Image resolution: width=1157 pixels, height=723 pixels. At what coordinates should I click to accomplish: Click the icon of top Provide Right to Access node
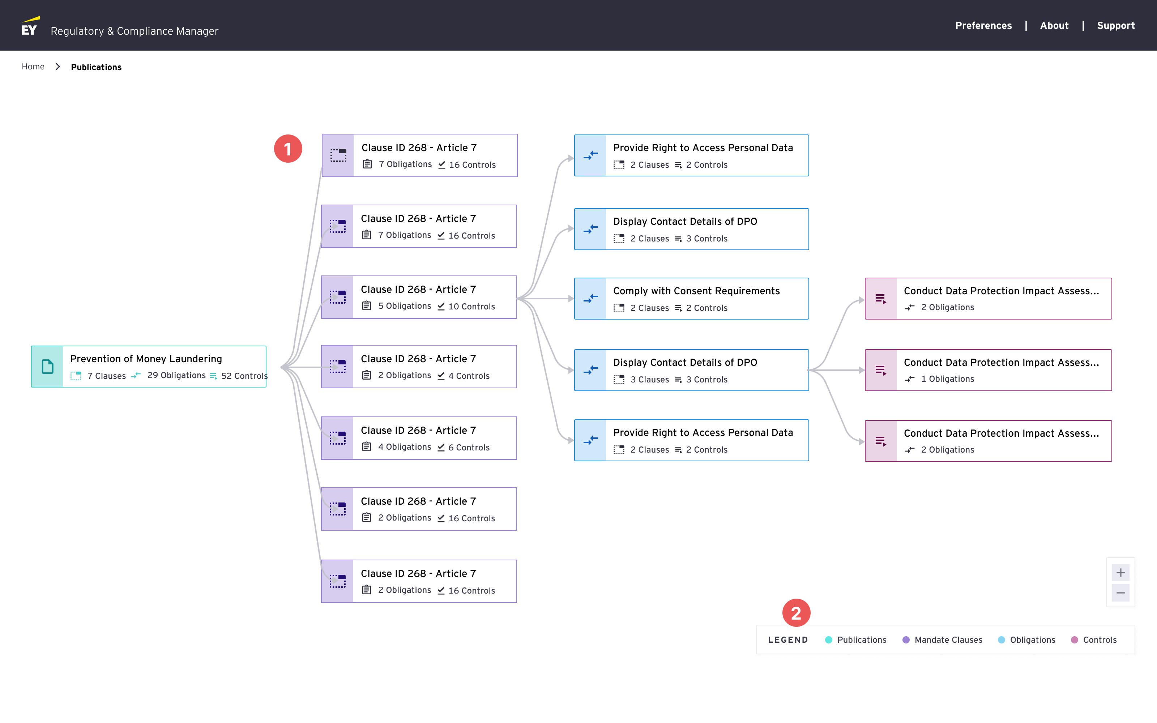tap(590, 155)
